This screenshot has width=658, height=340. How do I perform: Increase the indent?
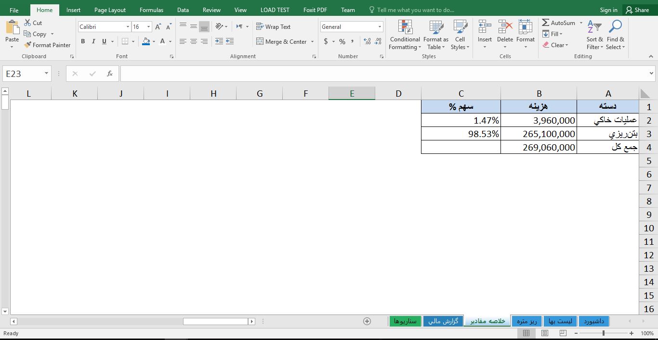point(230,41)
